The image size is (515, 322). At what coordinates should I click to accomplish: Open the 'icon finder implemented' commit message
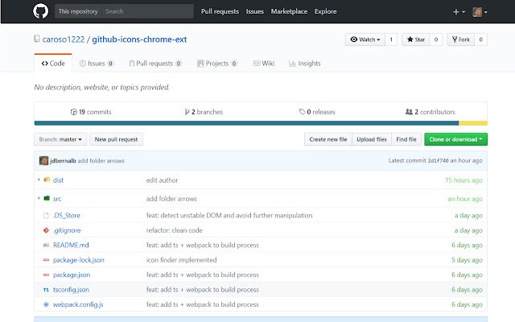pos(181,260)
